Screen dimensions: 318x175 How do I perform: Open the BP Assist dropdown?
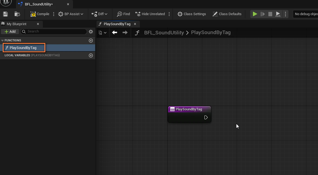click(71, 14)
